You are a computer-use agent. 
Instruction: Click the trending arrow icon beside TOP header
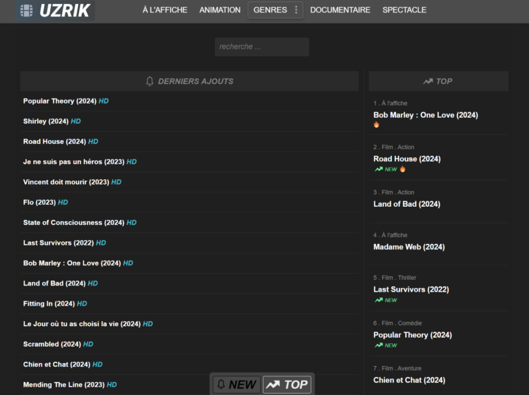(428, 81)
